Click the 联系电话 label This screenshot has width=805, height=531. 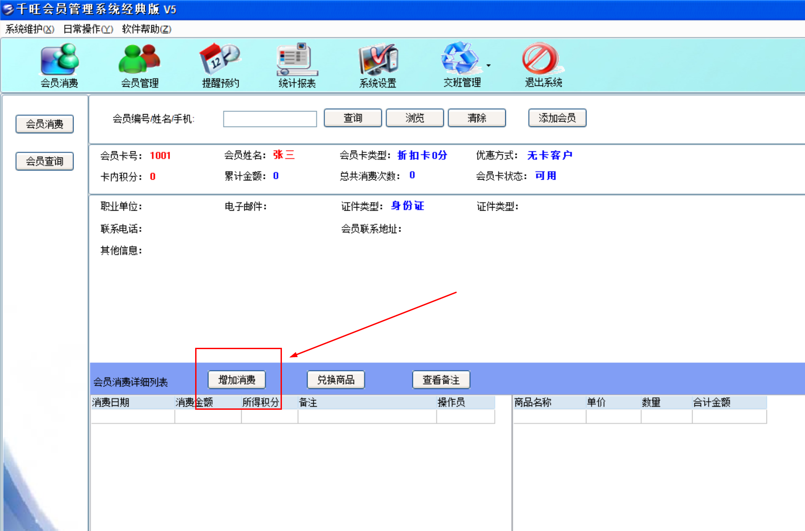pos(121,229)
